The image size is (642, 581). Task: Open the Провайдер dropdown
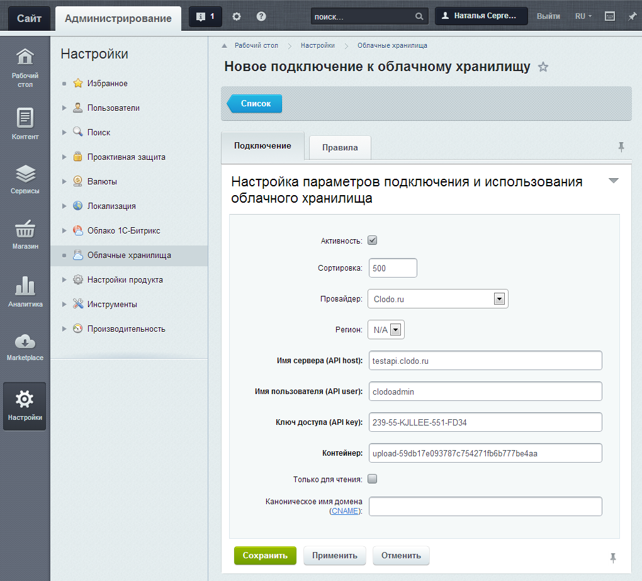[500, 299]
